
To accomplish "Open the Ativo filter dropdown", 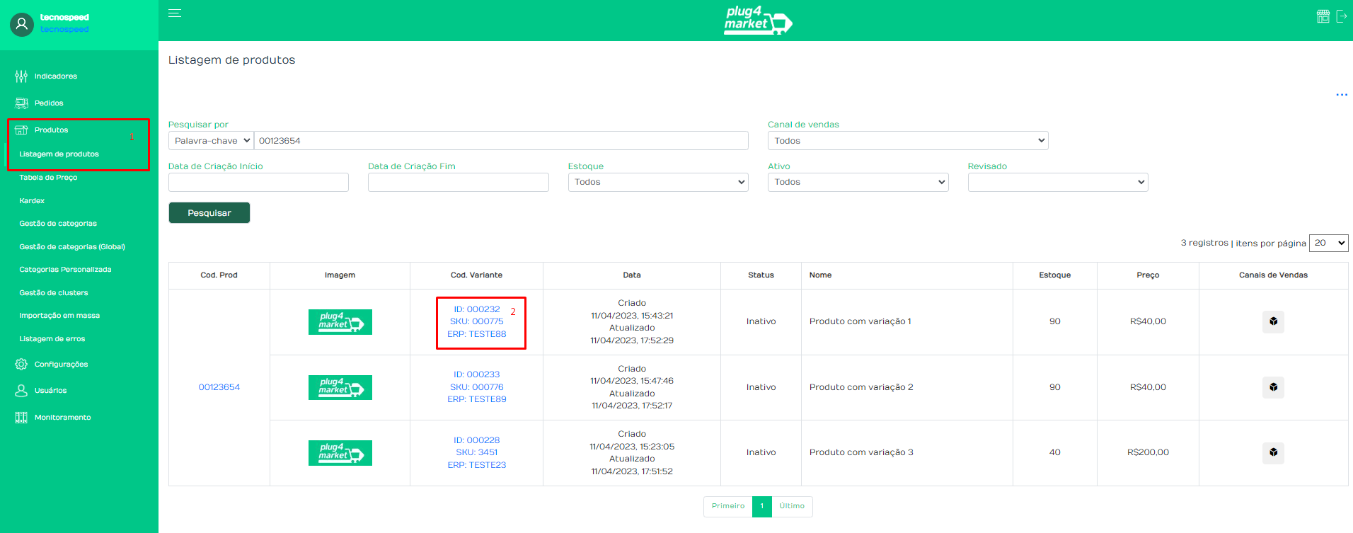I will pos(858,182).
